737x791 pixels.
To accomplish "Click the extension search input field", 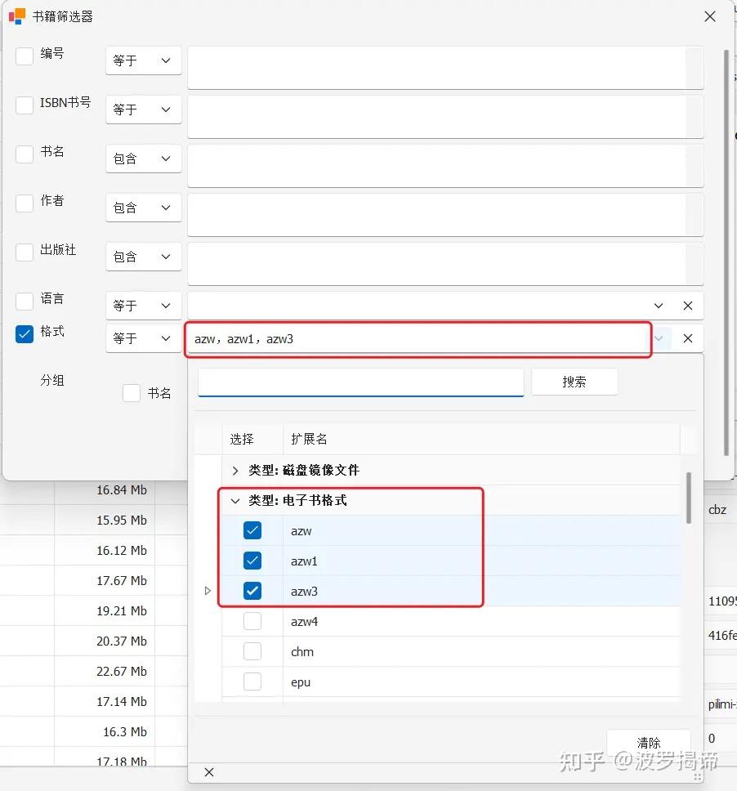I will click(x=360, y=382).
